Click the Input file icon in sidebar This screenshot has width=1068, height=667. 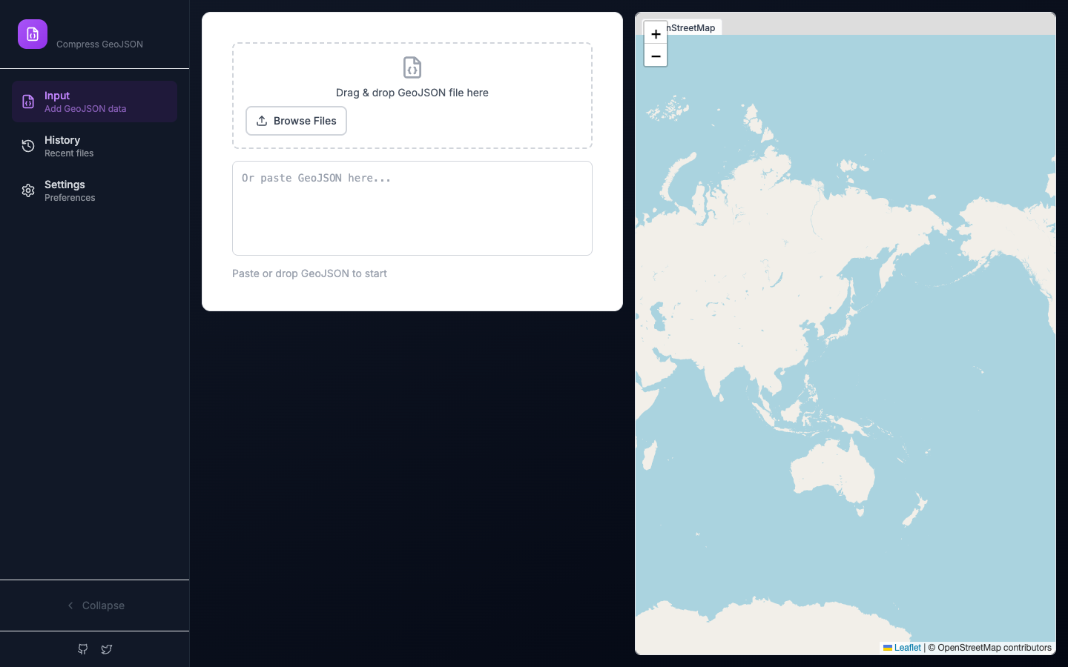click(x=28, y=102)
